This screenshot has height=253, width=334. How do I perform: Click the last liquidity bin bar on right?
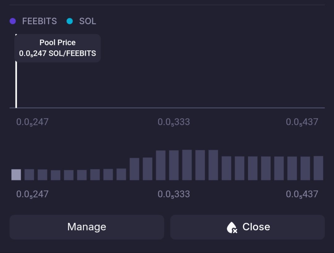(x=319, y=168)
